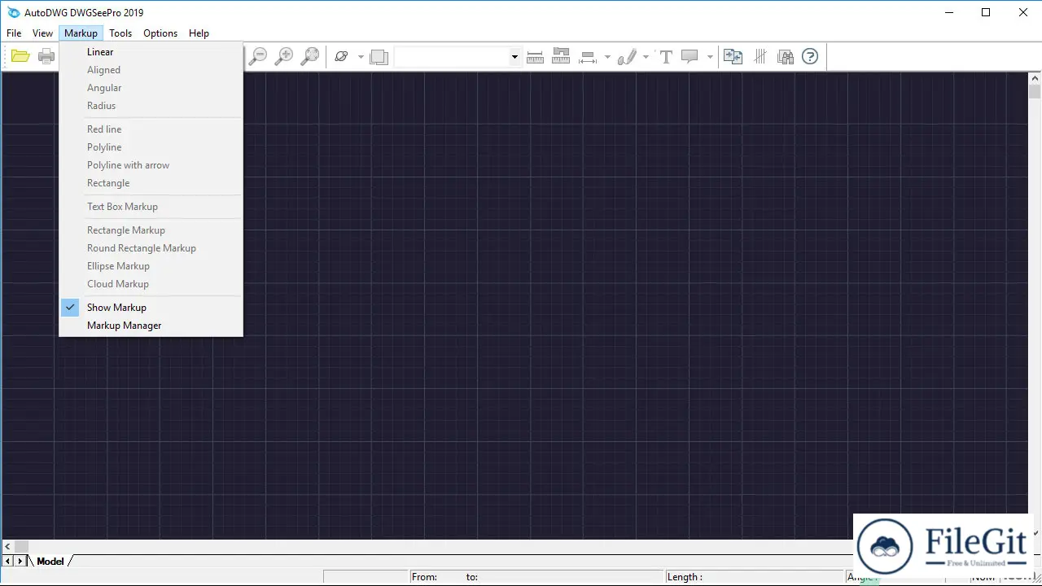The image size is (1042, 586).
Task: Choose Linear from Markup menu
Action: (151, 52)
